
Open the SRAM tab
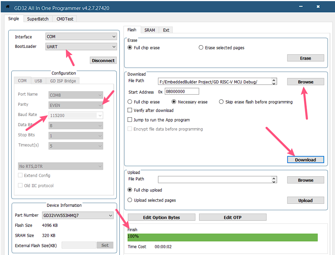149,30
